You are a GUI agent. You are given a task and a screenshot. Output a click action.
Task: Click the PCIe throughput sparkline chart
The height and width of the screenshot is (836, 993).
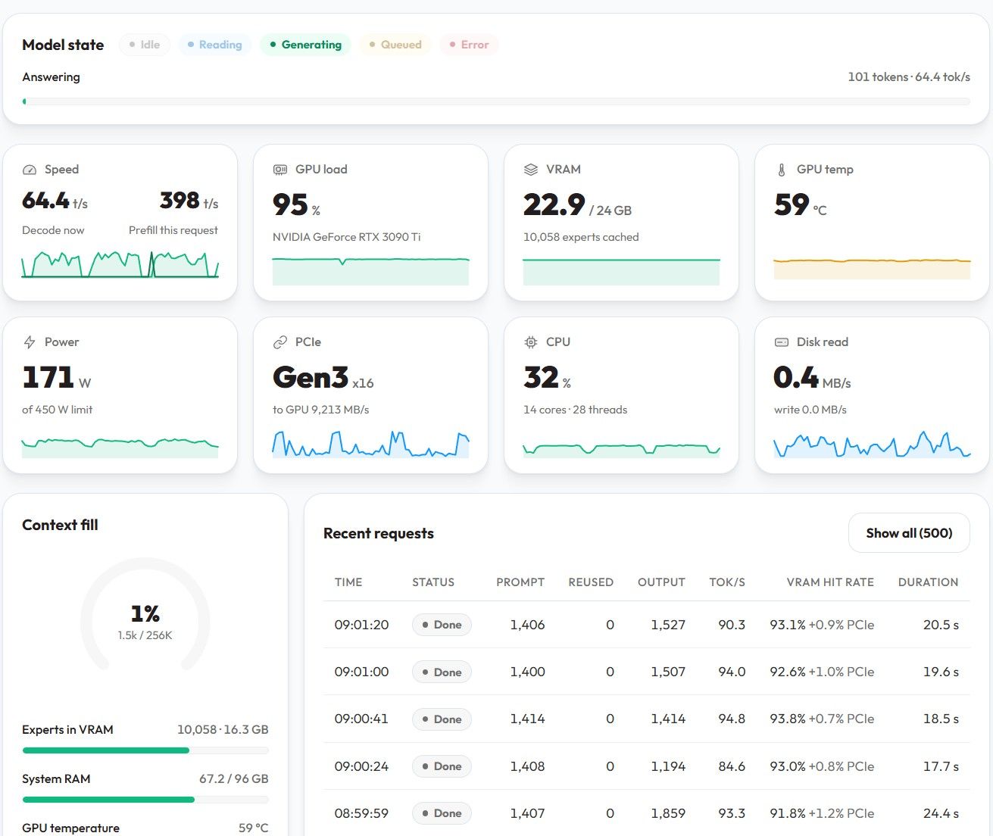coord(371,444)
